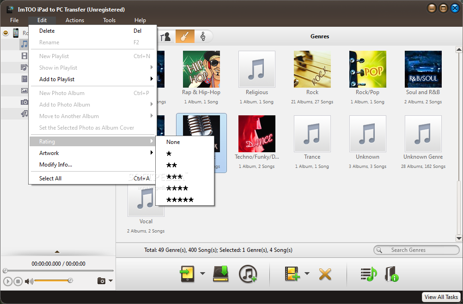
Task: Set rating to None
Action: coord(184,142)
